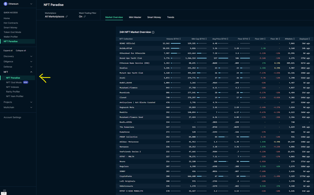
Task: Open the Otherdeed for Otherside collection
Action: coord(132,53)
